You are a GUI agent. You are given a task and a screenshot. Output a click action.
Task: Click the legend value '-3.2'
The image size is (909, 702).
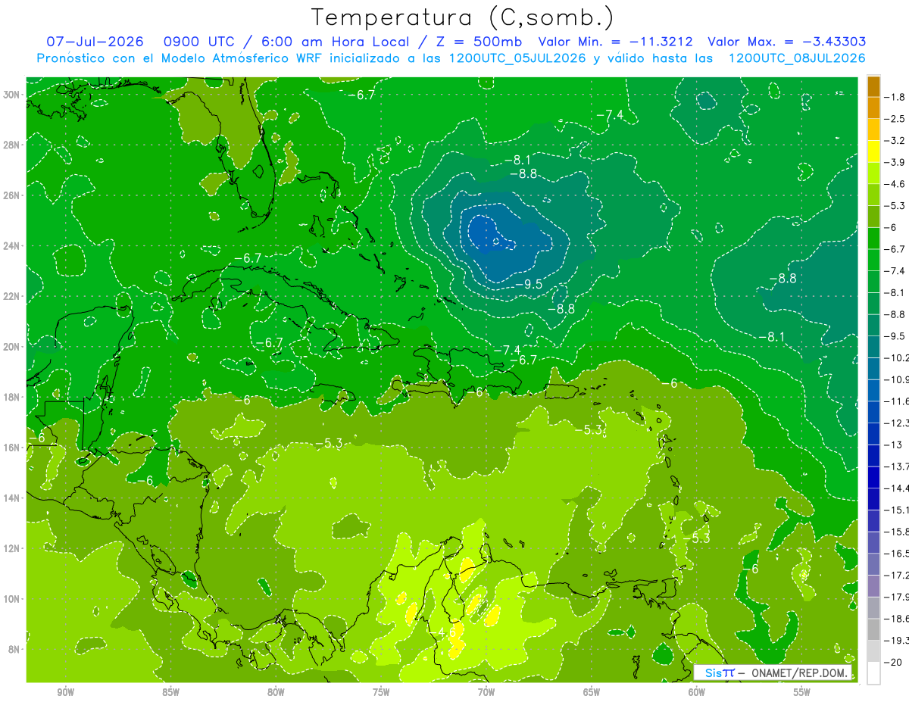895,141
